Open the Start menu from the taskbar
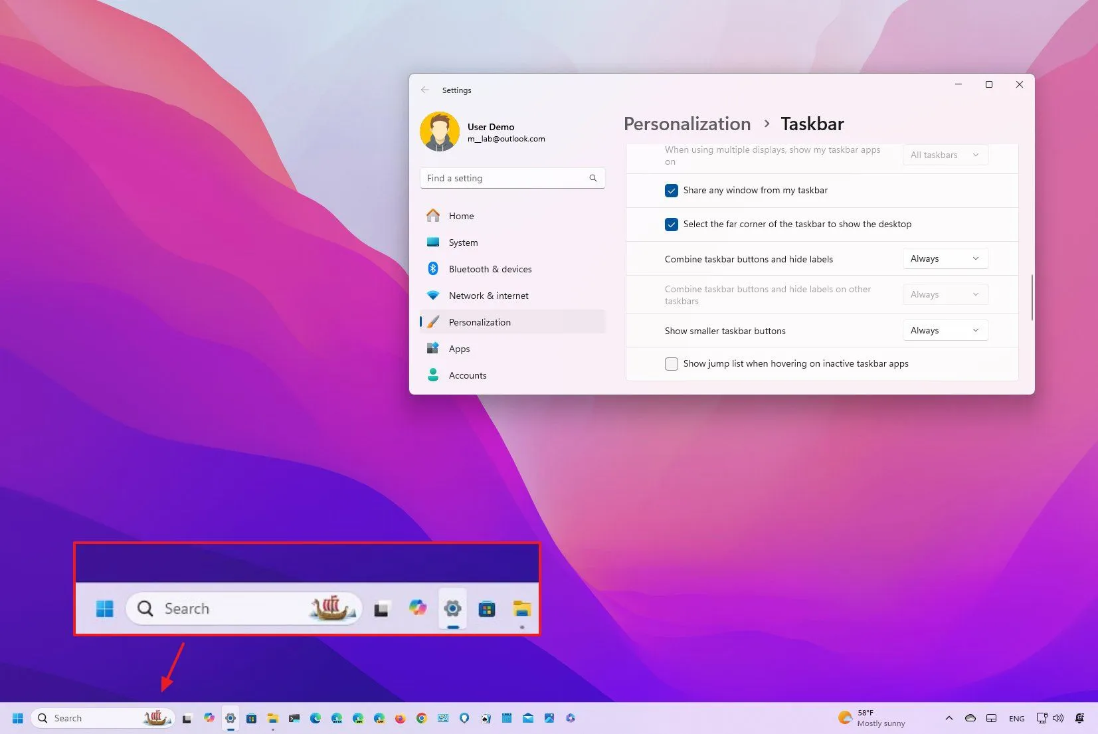This screenshot has height=734, width=1098. [18, 718]
